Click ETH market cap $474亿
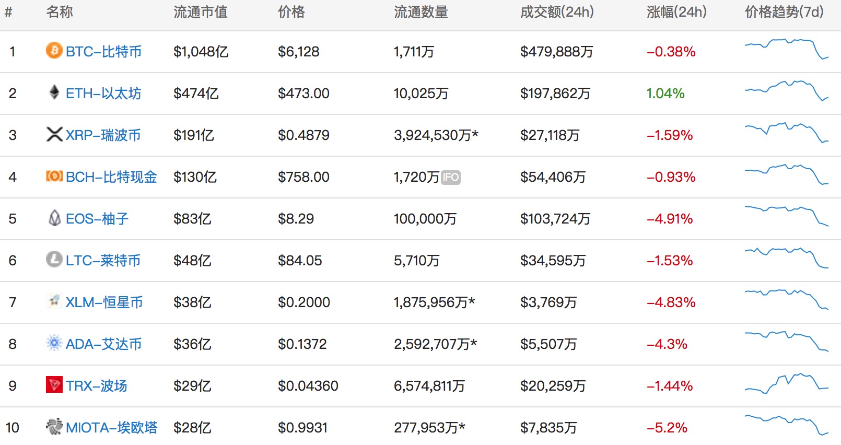 [x=196, y=93]
